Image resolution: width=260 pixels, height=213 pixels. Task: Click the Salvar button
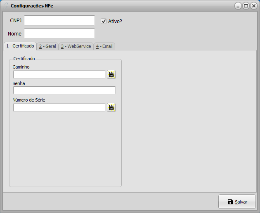coord(237,202)
